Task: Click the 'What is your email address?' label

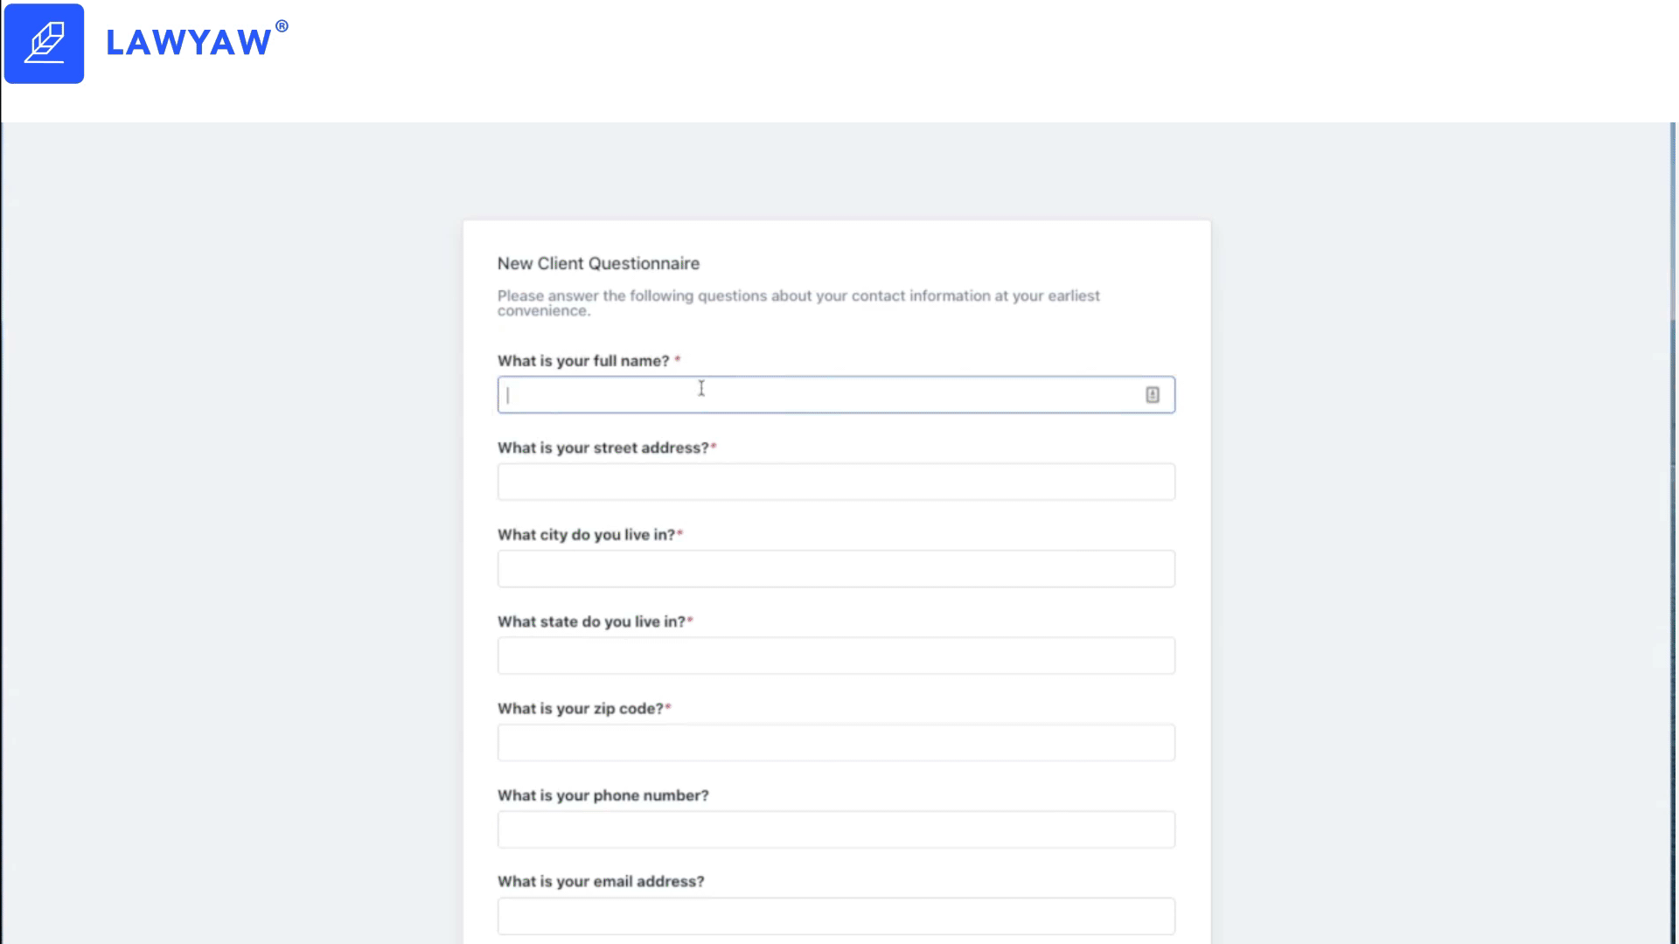Action: click(x=601, y=882)
